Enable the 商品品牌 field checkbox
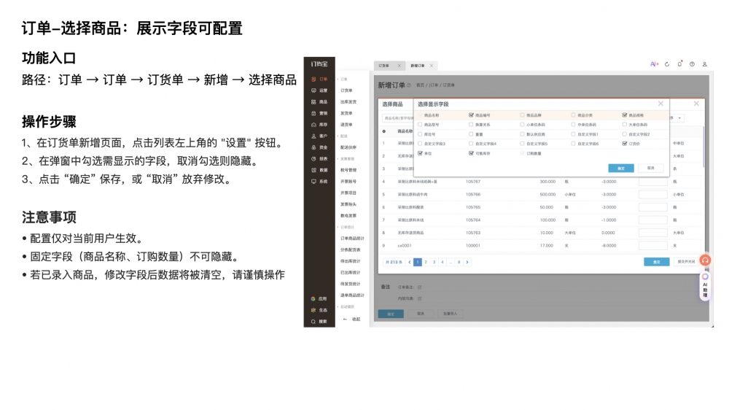The height and width of the screenshot is (410, 729). point(522,115)
